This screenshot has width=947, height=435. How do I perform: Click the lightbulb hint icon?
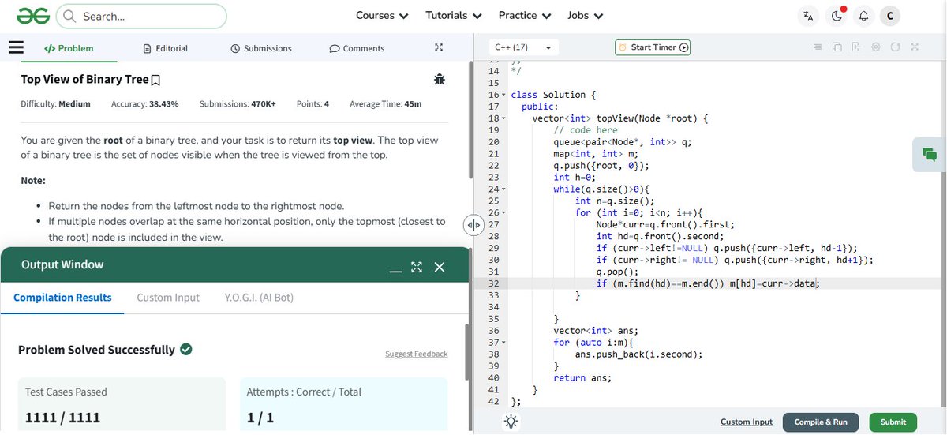(x=511, y=422)
